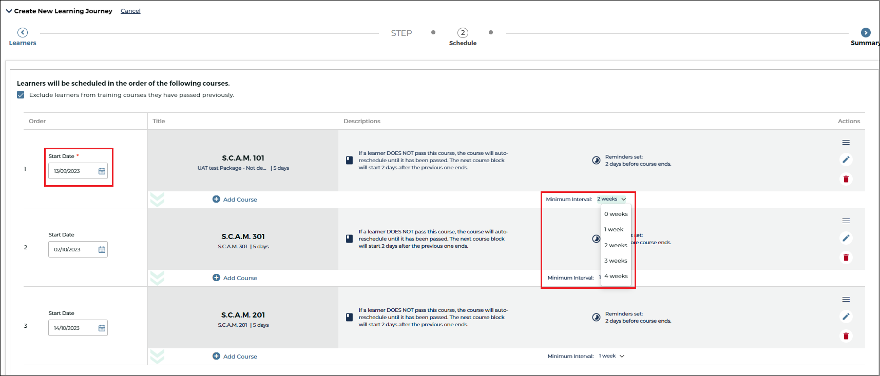The height and width of the screenshot is (376, 880).
Task: Open calendar picker for 13/09/2023 start date
Action: [x=102, y=171]
